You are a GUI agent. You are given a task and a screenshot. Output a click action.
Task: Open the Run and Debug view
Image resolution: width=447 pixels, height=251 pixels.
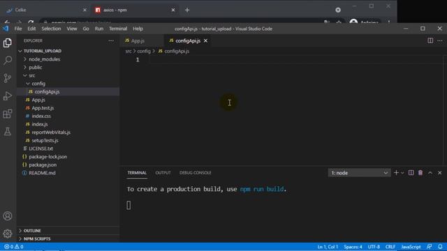8,96
